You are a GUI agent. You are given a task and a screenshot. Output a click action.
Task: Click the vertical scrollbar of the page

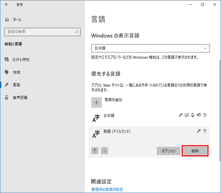(220, 111)
